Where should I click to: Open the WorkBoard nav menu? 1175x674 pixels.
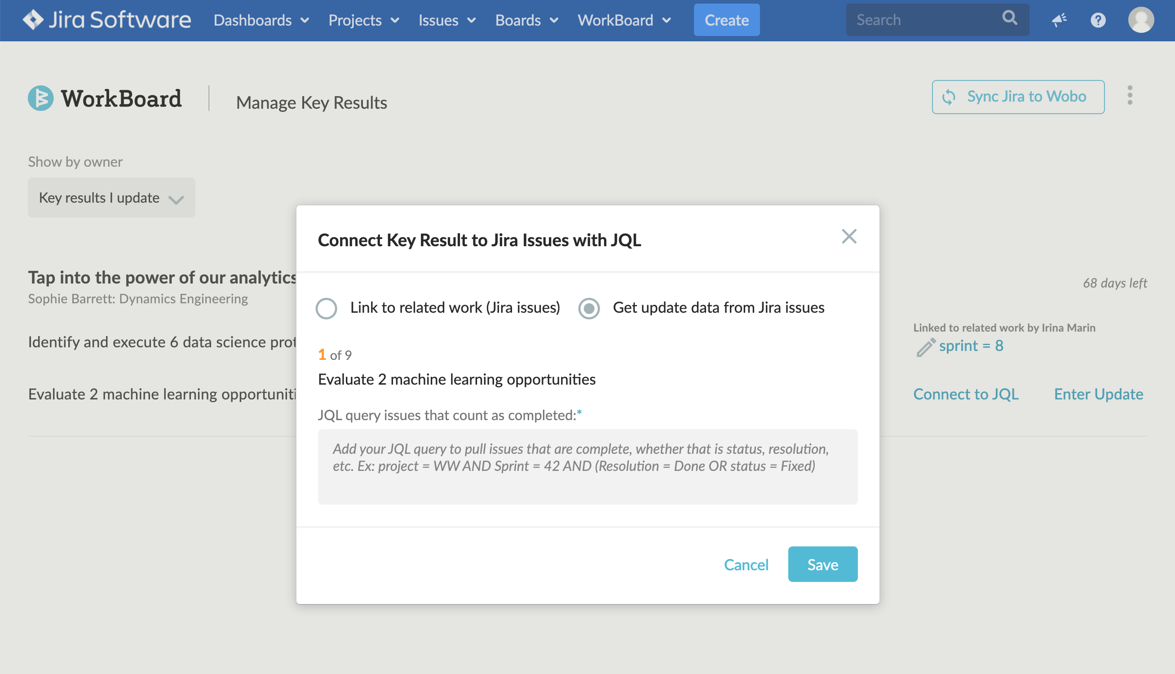click(624, 20)
